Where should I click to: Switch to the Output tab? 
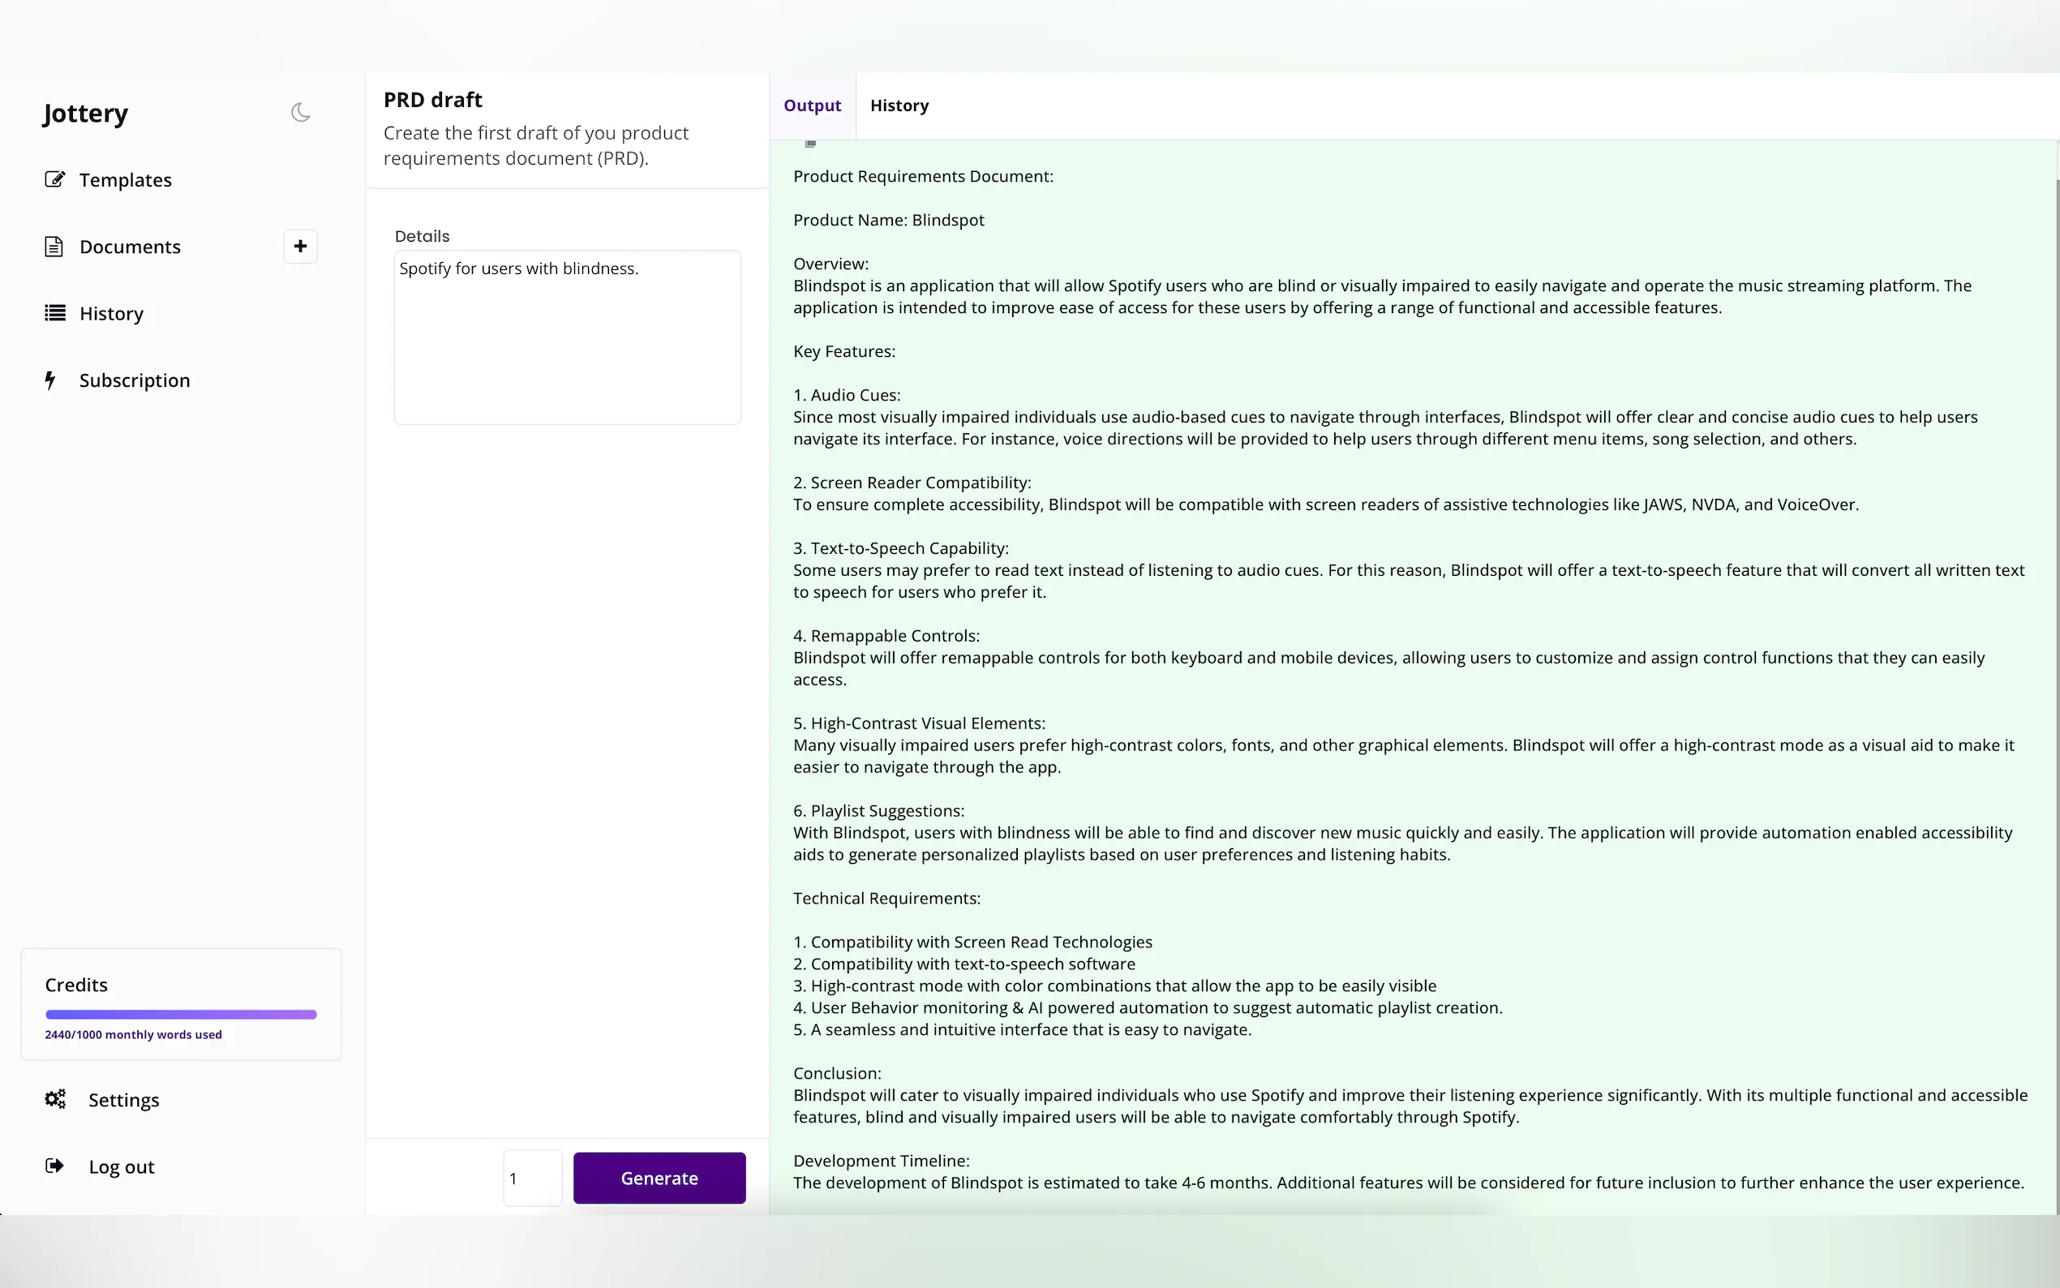(x=812, y=105)
